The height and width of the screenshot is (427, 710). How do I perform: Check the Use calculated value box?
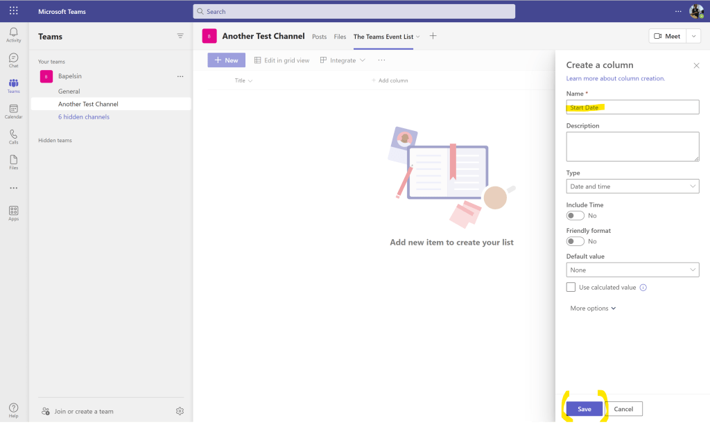pyautogui.click(x=571, y=287)
